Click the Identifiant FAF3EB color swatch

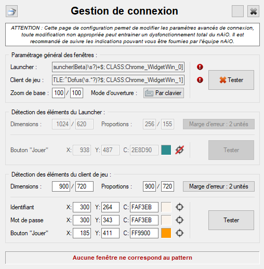pos(166,207)
